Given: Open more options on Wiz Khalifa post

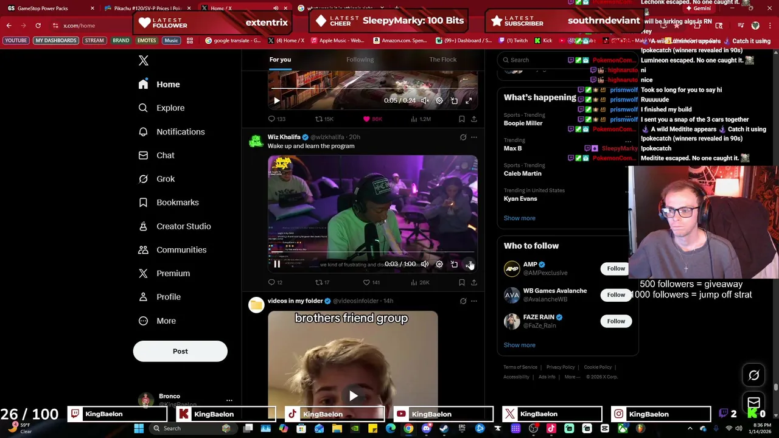Looking at the screenshot, I should 473,137.
